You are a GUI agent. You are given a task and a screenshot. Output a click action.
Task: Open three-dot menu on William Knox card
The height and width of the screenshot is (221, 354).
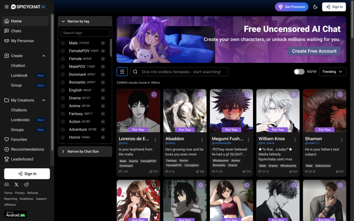pos(295,140)
